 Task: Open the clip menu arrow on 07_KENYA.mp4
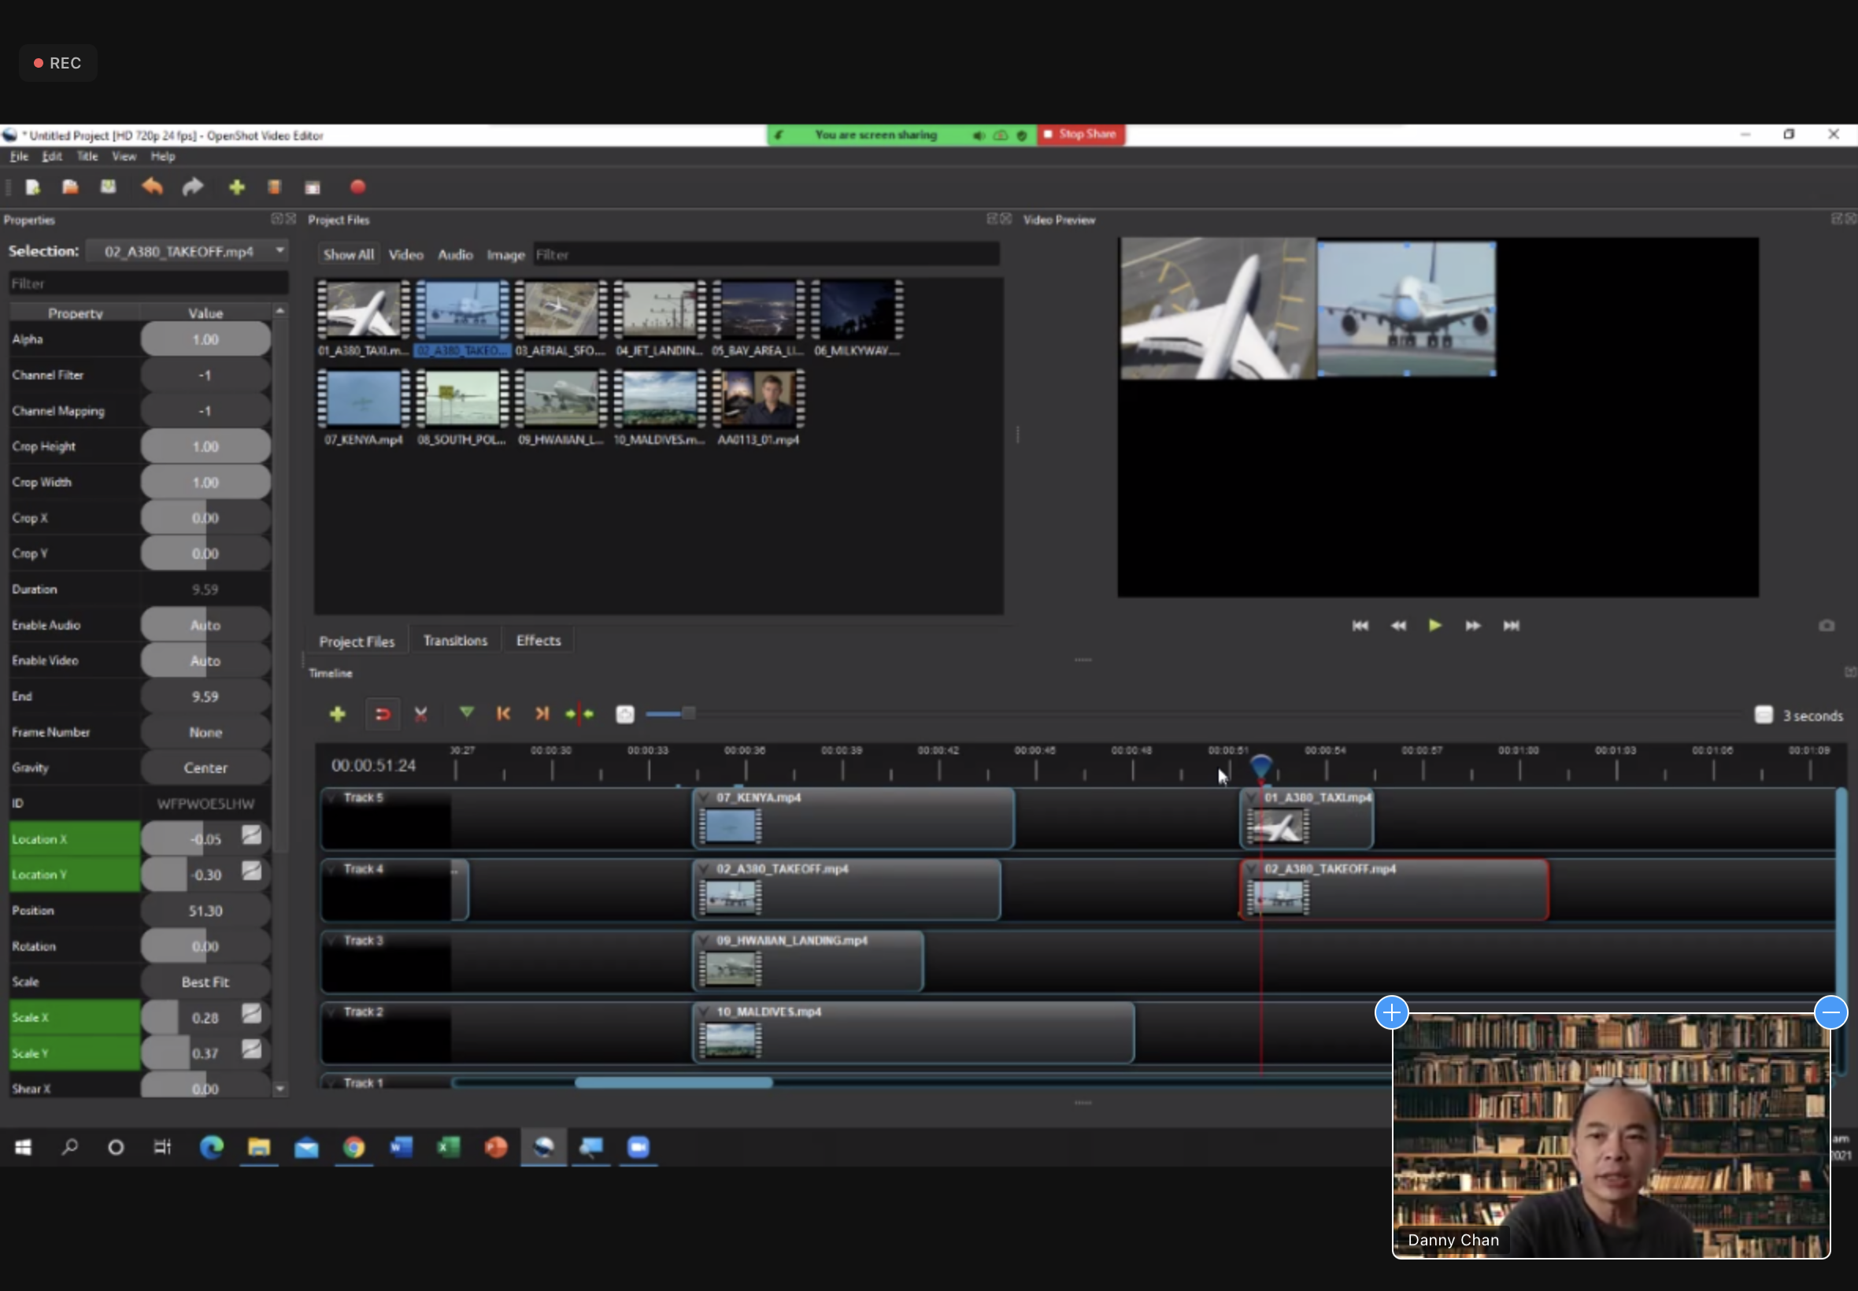pos(705,797)
